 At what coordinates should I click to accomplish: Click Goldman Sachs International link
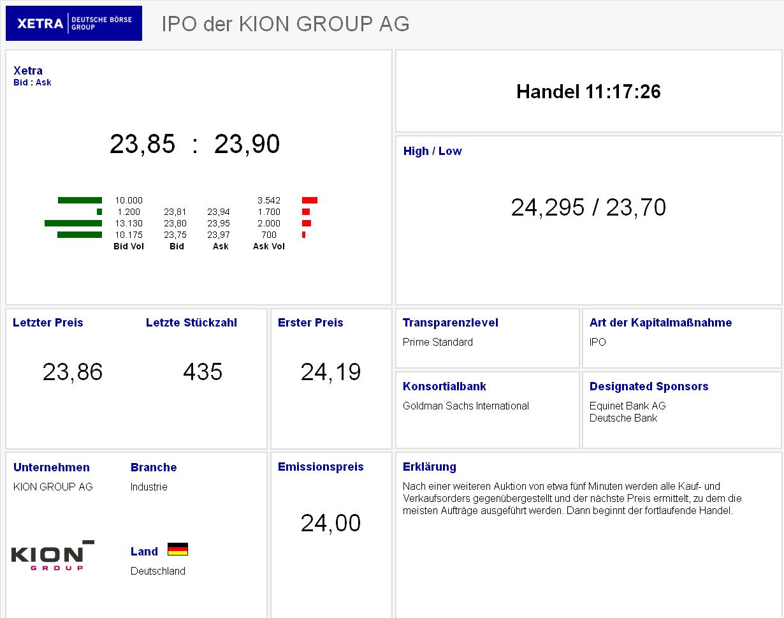[x=465, y=406]
